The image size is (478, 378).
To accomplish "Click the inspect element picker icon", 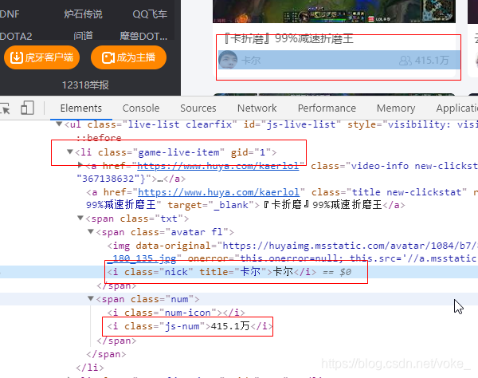I will [4, 108].
